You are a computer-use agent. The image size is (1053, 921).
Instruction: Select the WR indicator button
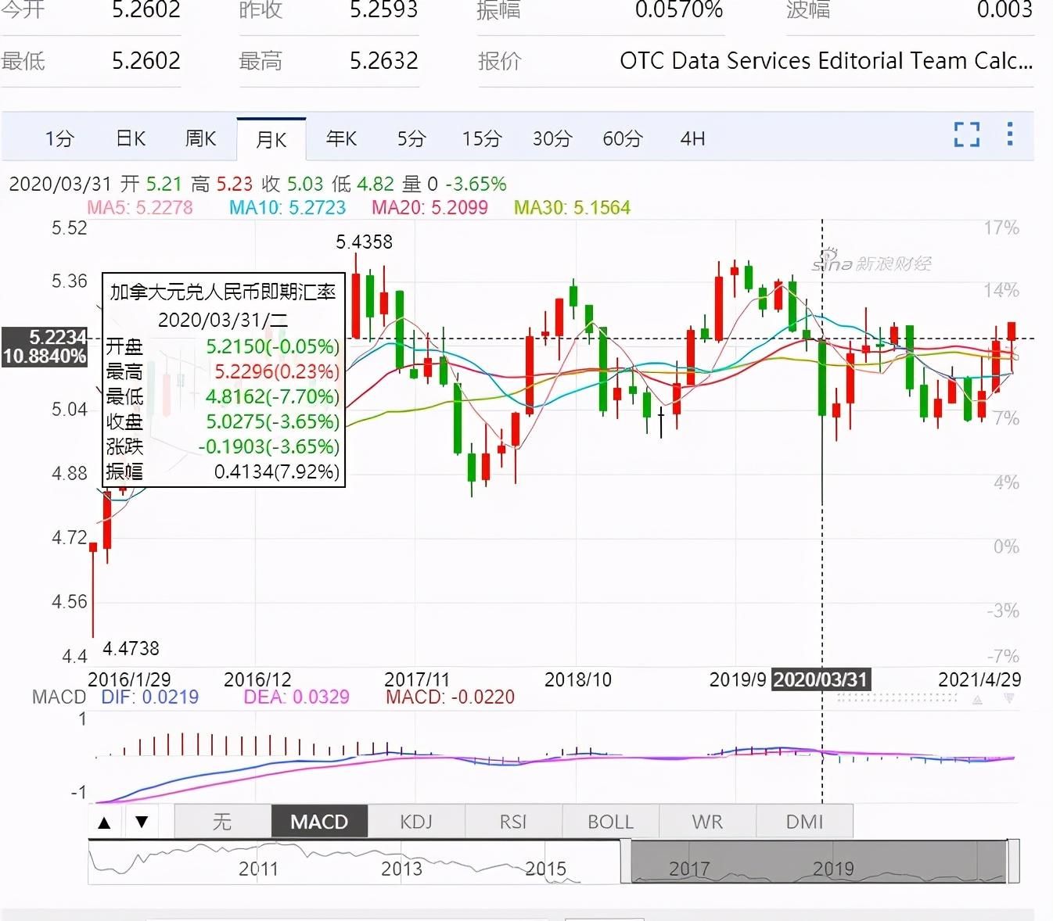point(707,822)
